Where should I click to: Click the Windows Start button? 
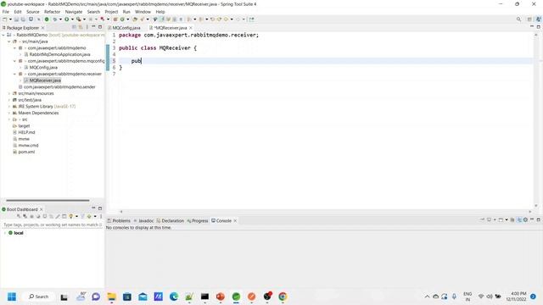(12, 297)
